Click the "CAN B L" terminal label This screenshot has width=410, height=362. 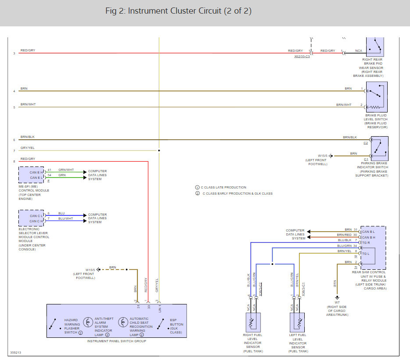click(x=368, y=232)
